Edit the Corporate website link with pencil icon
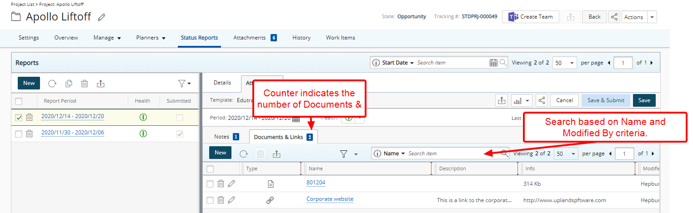This screenshot has height=213, width=693. [231, 200]
